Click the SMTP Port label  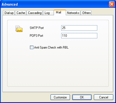37,28
